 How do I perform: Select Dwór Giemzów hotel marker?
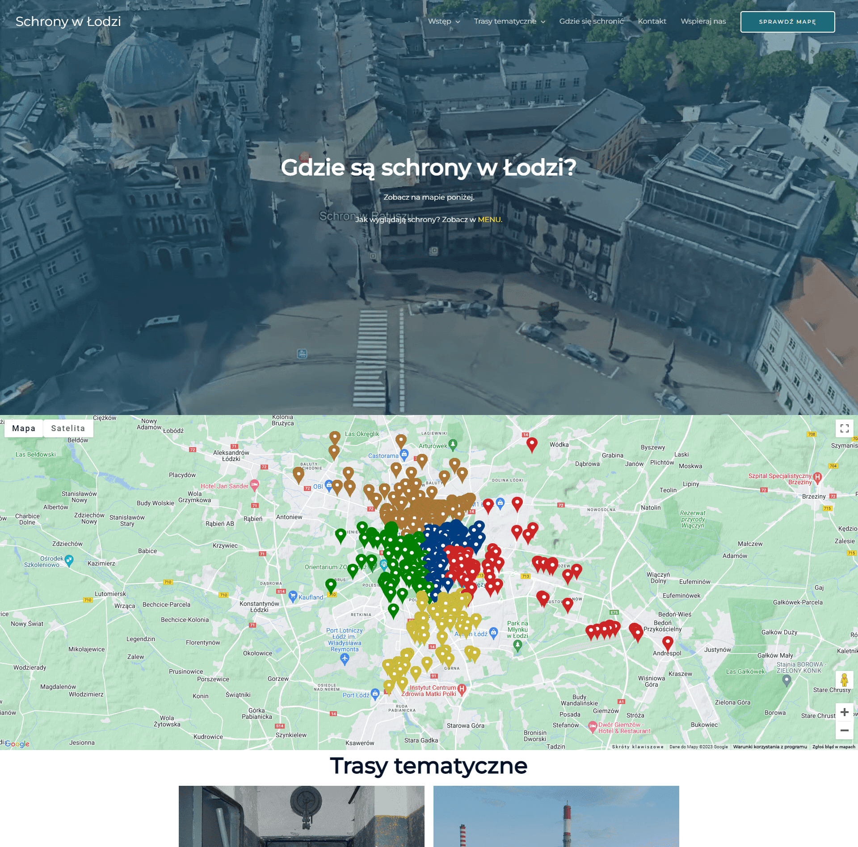[x=592, y=727]
